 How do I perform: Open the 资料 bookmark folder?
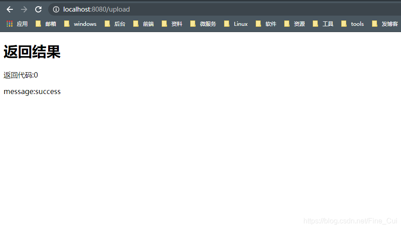[x=172, y=24]
